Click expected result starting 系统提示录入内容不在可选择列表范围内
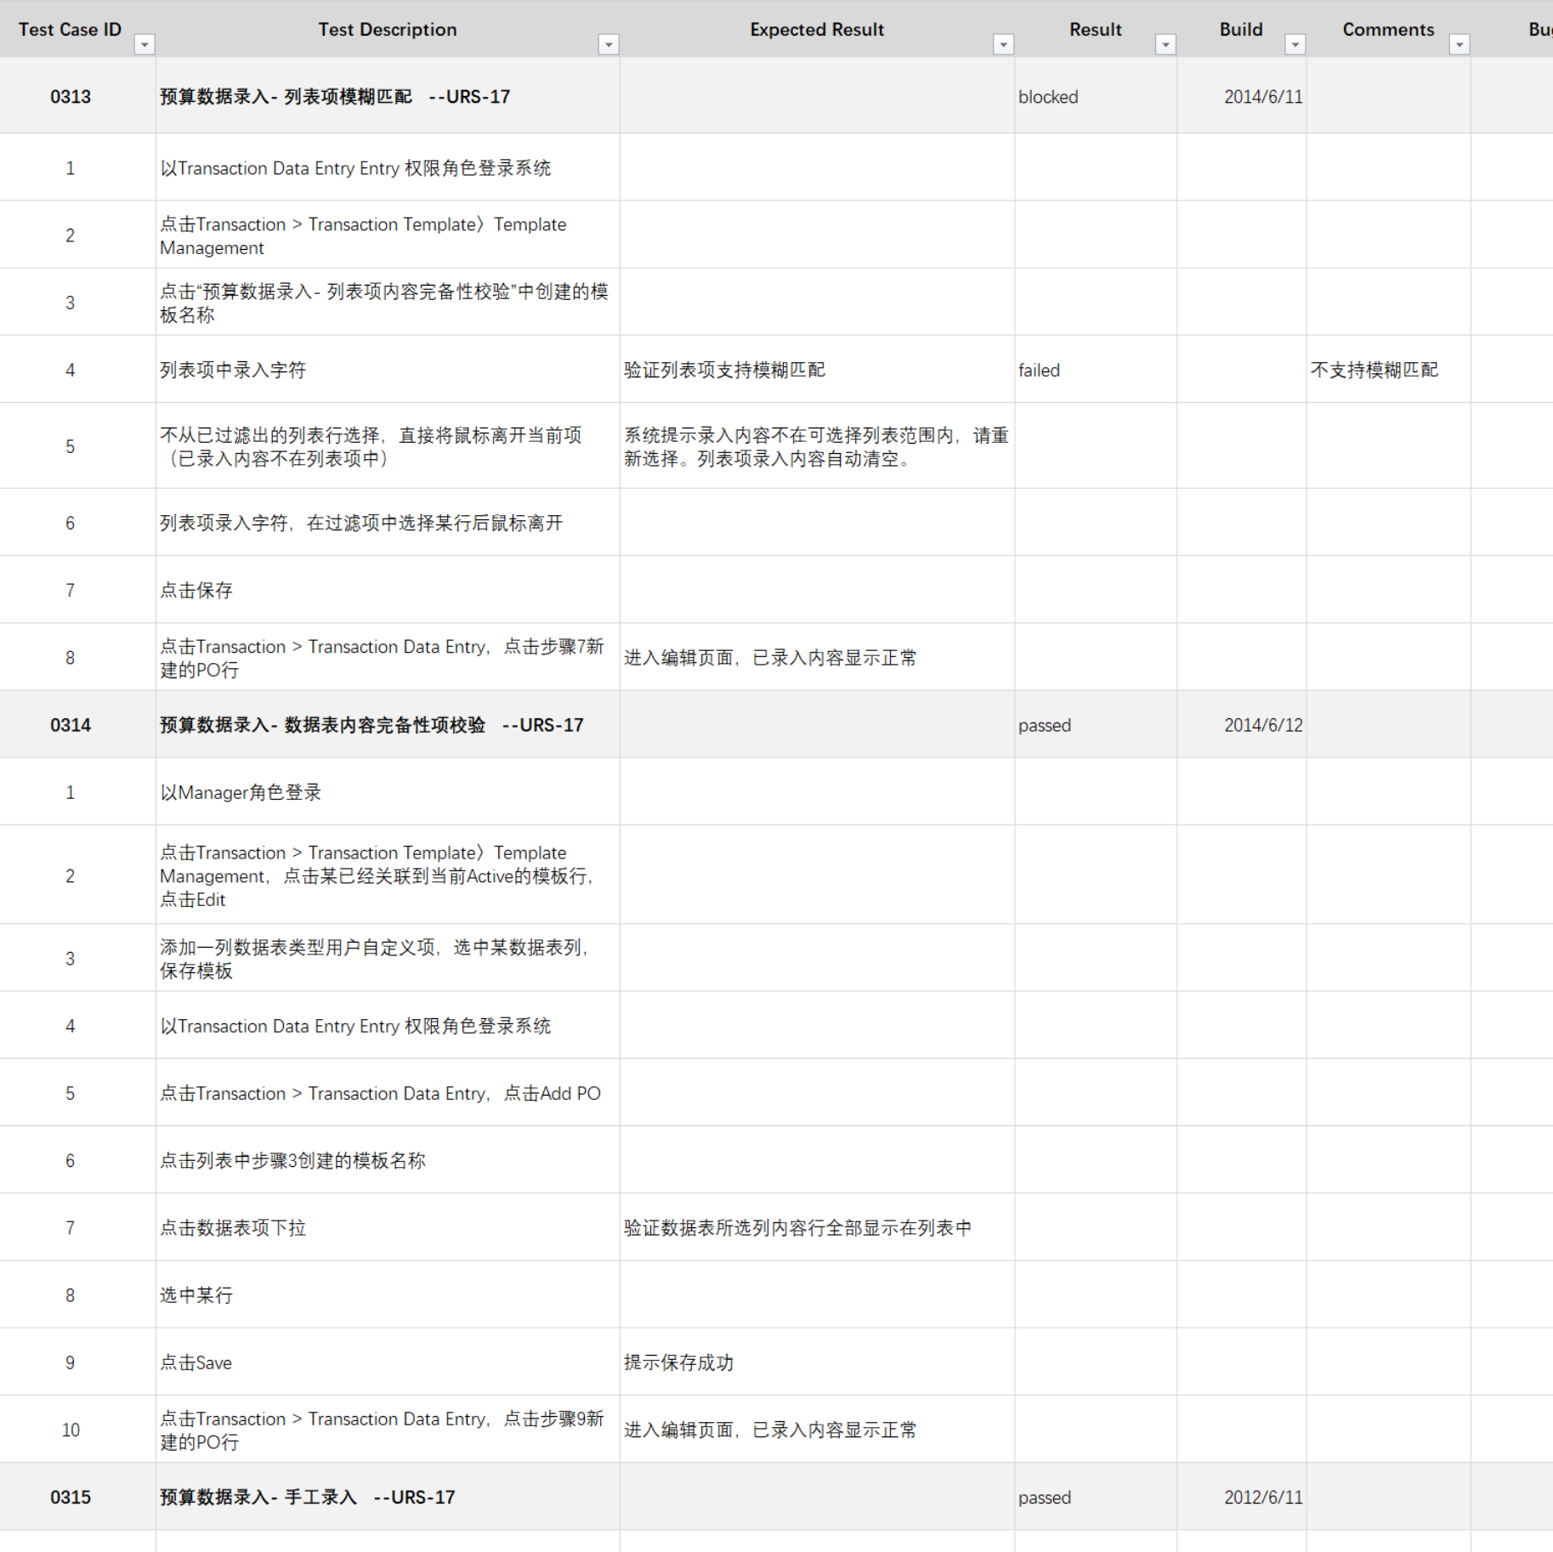 (x=816, y=447)
